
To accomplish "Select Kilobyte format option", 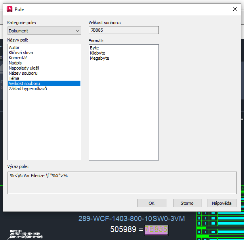I will point(97,53).
